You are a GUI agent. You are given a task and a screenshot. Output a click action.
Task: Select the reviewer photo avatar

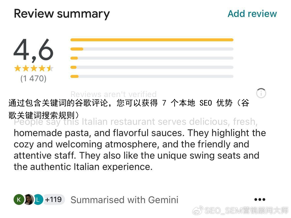pos(29,200)
